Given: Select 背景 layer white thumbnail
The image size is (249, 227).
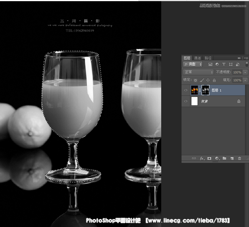Looking at the screenshot, I should point(194,101).
